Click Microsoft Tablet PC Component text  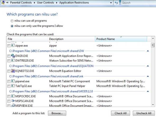(70, 81)
